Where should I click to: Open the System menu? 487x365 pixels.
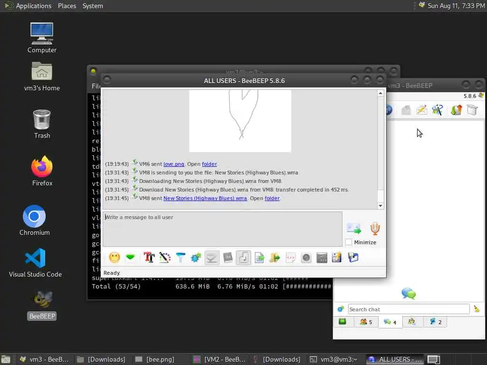tap(93, 6)
